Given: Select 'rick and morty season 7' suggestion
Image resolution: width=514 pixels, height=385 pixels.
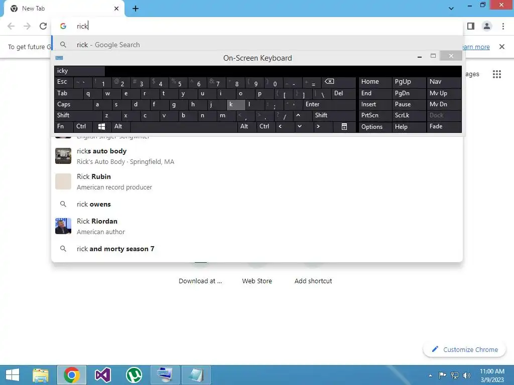Looking at the screenshot, I should point(257,249).
